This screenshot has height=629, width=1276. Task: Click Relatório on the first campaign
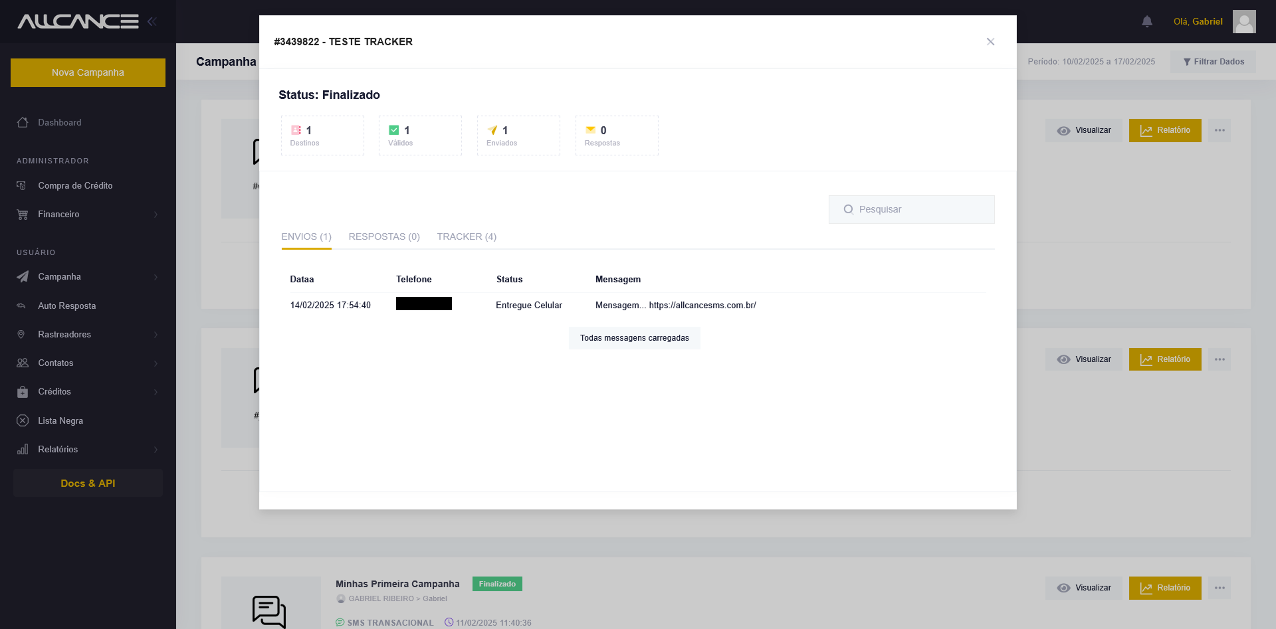point(1165,130)
